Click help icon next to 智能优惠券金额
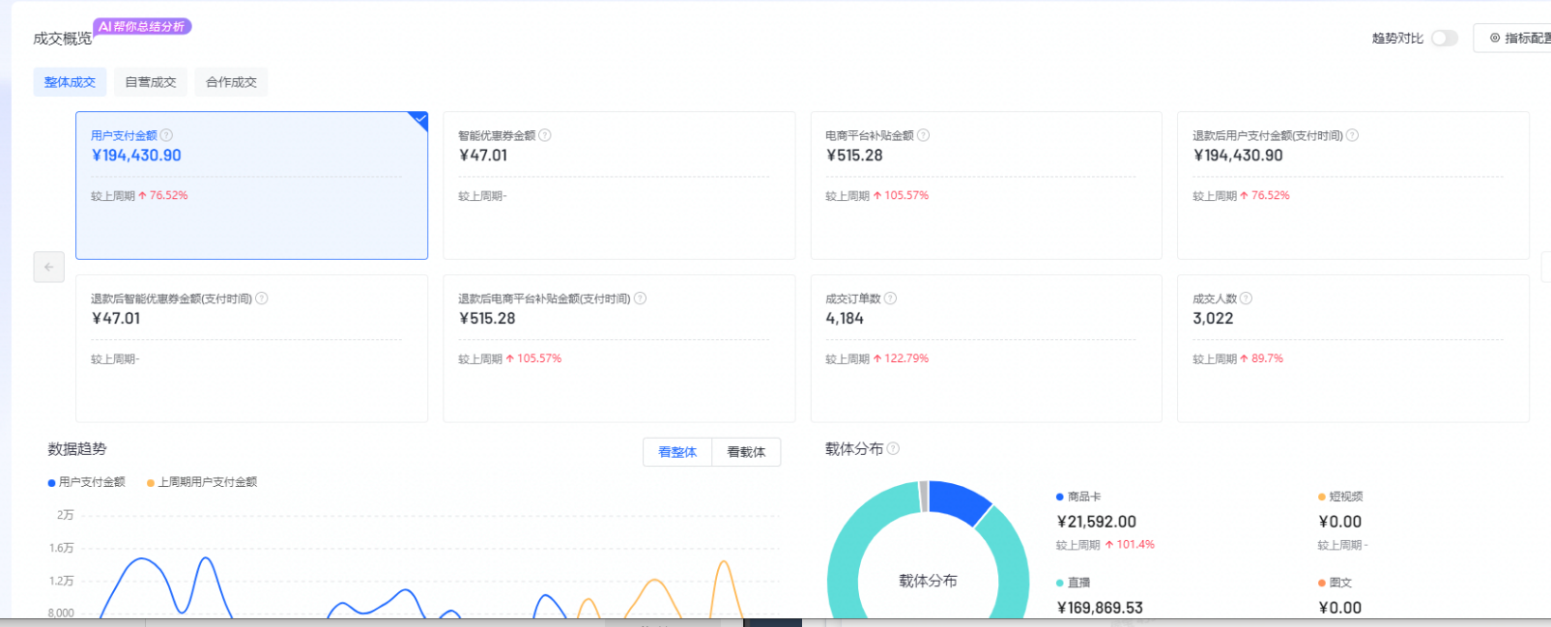Viewport: 1551px width, 627px height. point(545,135)
